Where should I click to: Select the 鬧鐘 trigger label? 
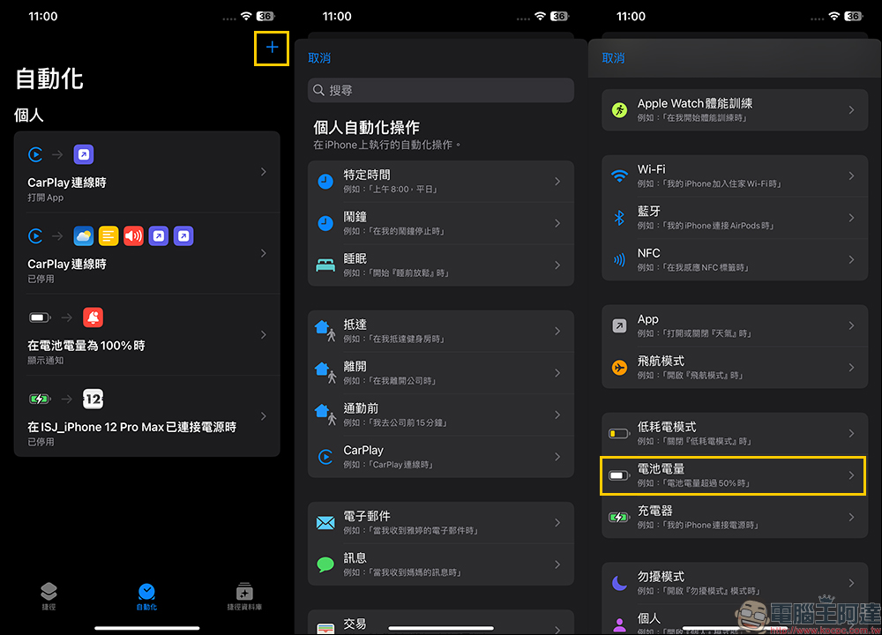355,217
